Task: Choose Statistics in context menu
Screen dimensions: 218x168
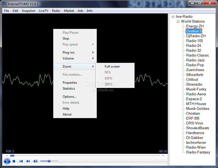Action: pyautogui.click(x=75, y=89)
